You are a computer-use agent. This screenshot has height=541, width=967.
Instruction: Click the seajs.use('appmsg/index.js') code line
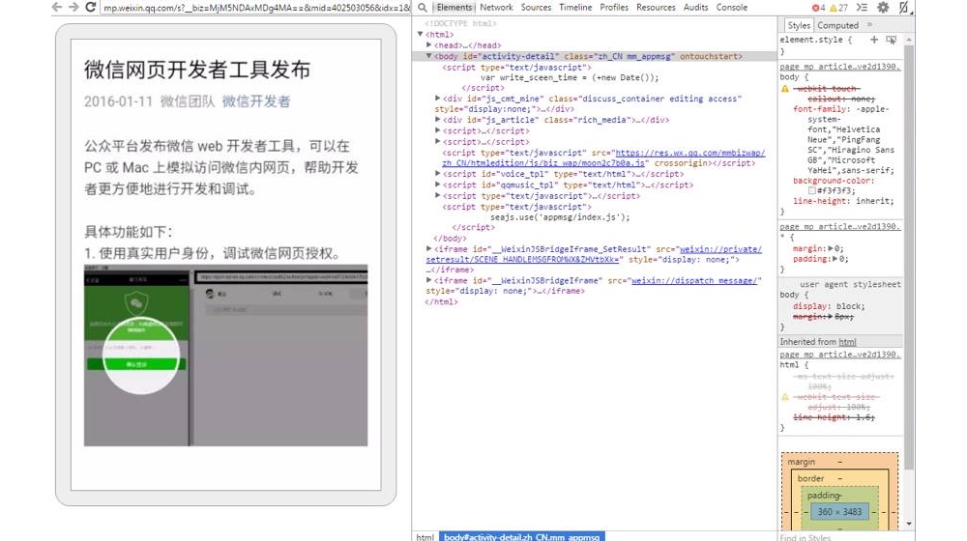(x=560, y=217)
